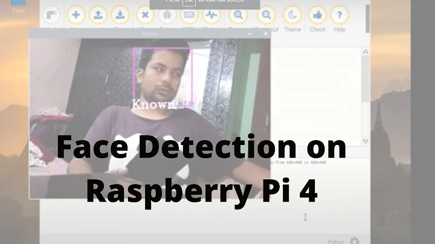The width and height of the screenshot is (435, 244).
Task: Switch Theme with the moon icon
Action: pos(292,15)
